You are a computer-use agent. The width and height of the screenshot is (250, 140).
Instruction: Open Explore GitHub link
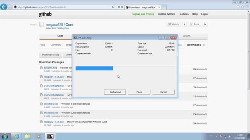(166, 14)
